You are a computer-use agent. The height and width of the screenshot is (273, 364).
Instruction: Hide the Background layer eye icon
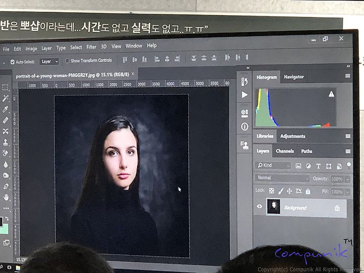tap(259, 206)
